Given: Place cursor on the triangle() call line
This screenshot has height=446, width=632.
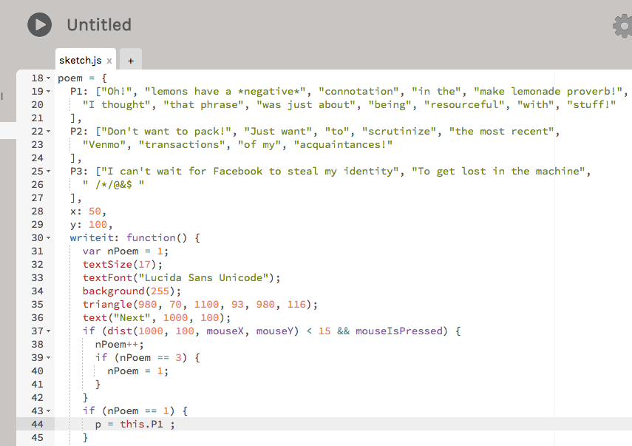Looking at the screenshot, I should (x=200, y=305).
